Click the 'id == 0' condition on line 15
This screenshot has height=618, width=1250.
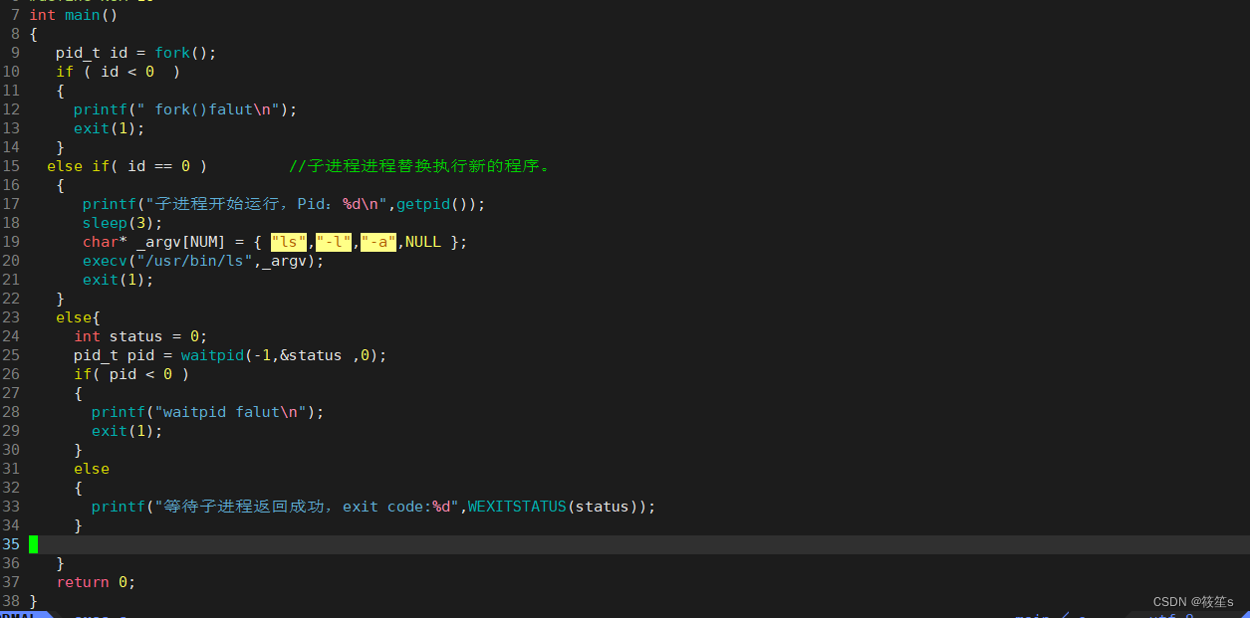coord(158,166)
